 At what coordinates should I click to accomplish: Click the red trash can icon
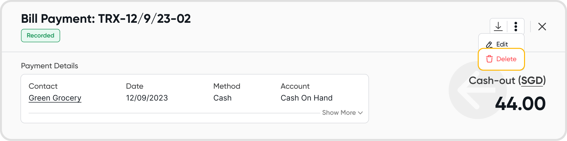pos(489,59)
